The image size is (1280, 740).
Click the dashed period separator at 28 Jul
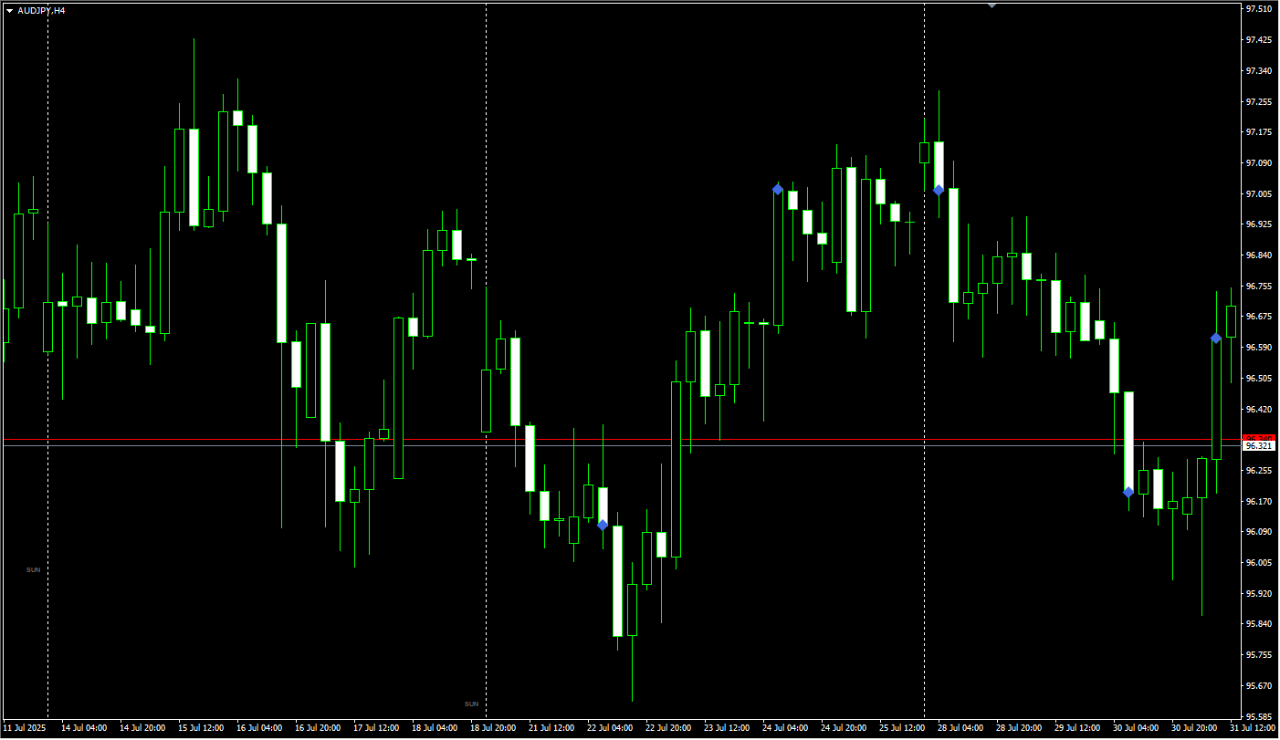pyautogui.click(x=925, y=360)
